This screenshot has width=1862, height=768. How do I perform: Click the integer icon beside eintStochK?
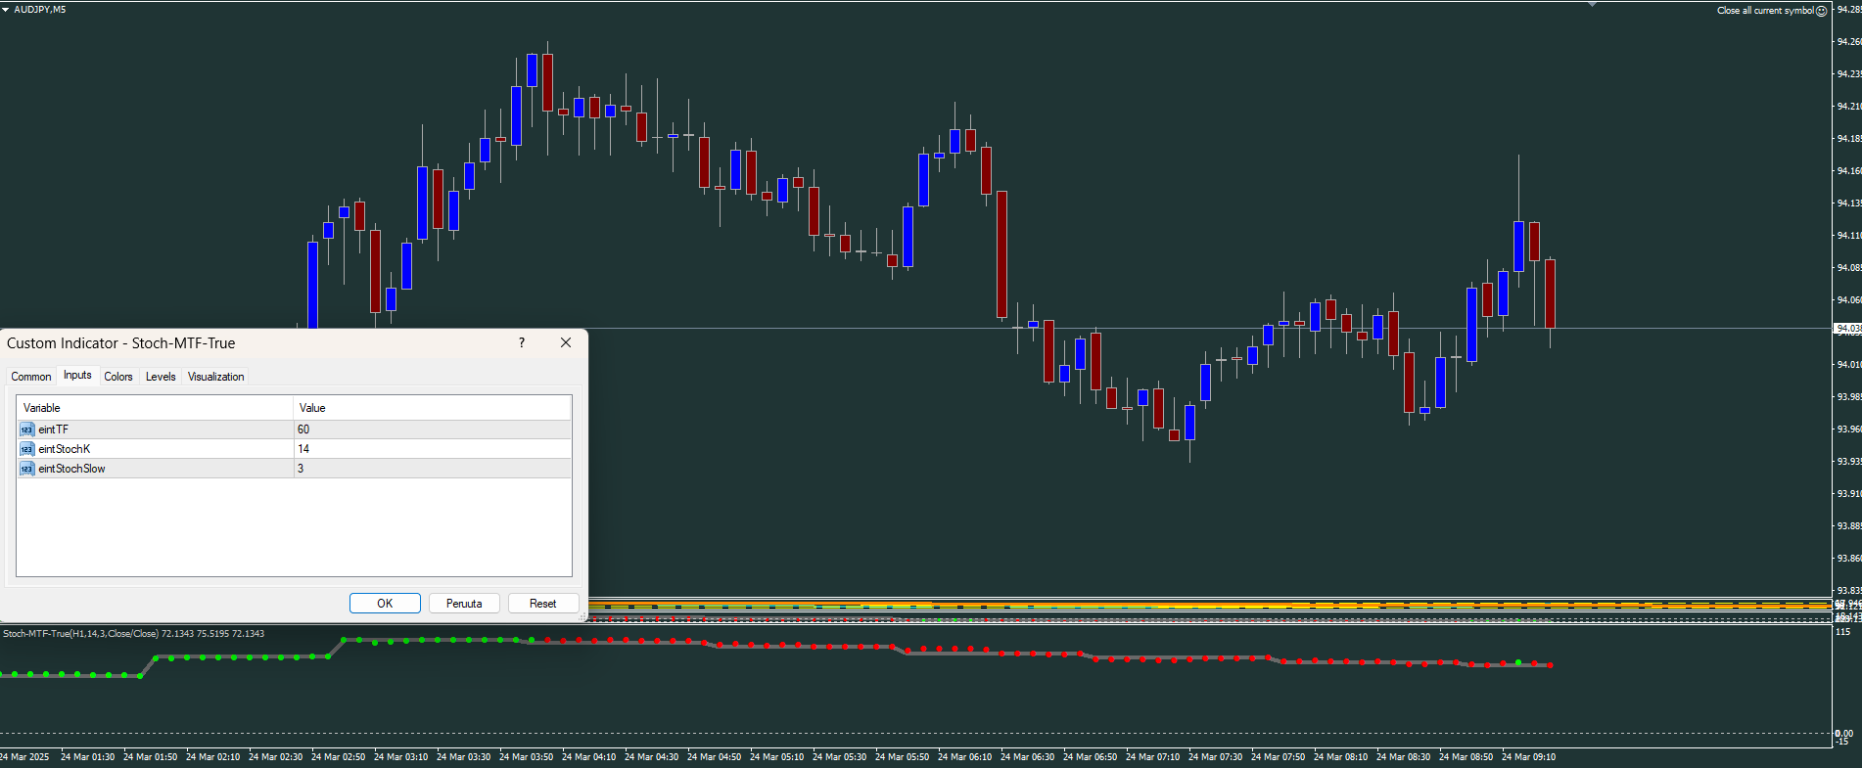click(x=26, y=449)
